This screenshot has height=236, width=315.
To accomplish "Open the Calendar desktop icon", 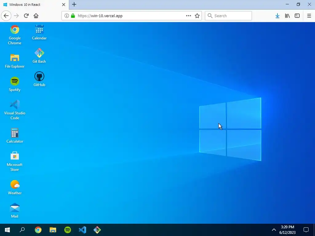I will 39,33.
